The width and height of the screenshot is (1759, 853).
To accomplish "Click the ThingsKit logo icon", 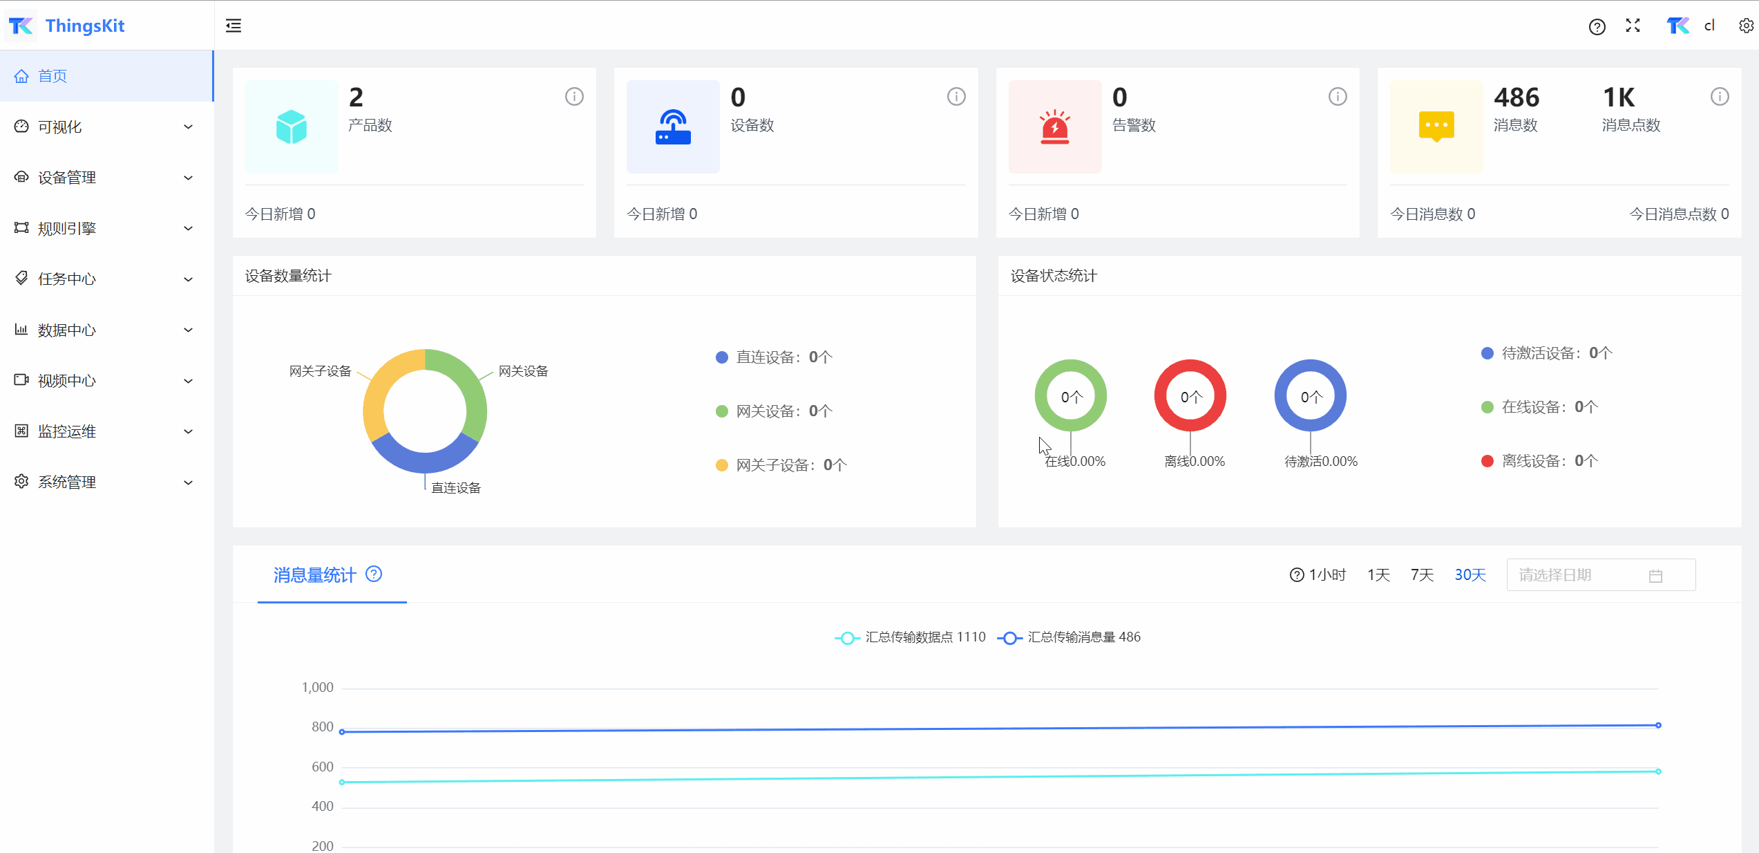I will click(21, 26).
